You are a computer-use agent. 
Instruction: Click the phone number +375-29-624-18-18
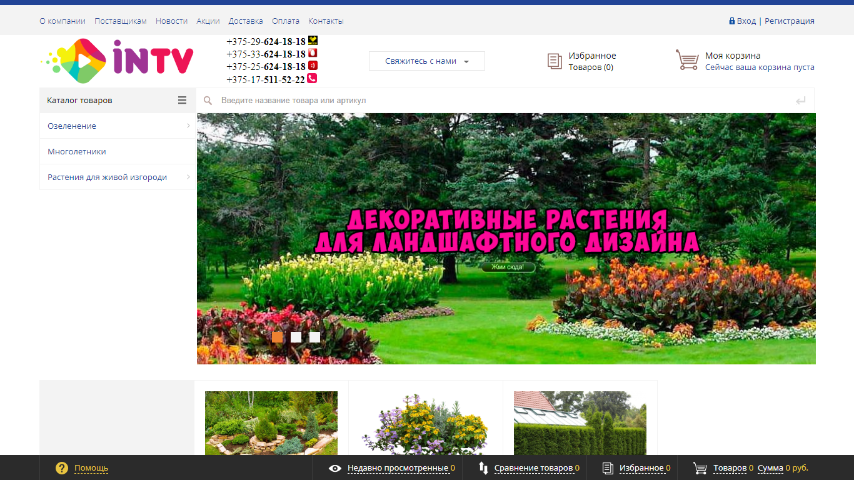[x=266, y=41]
